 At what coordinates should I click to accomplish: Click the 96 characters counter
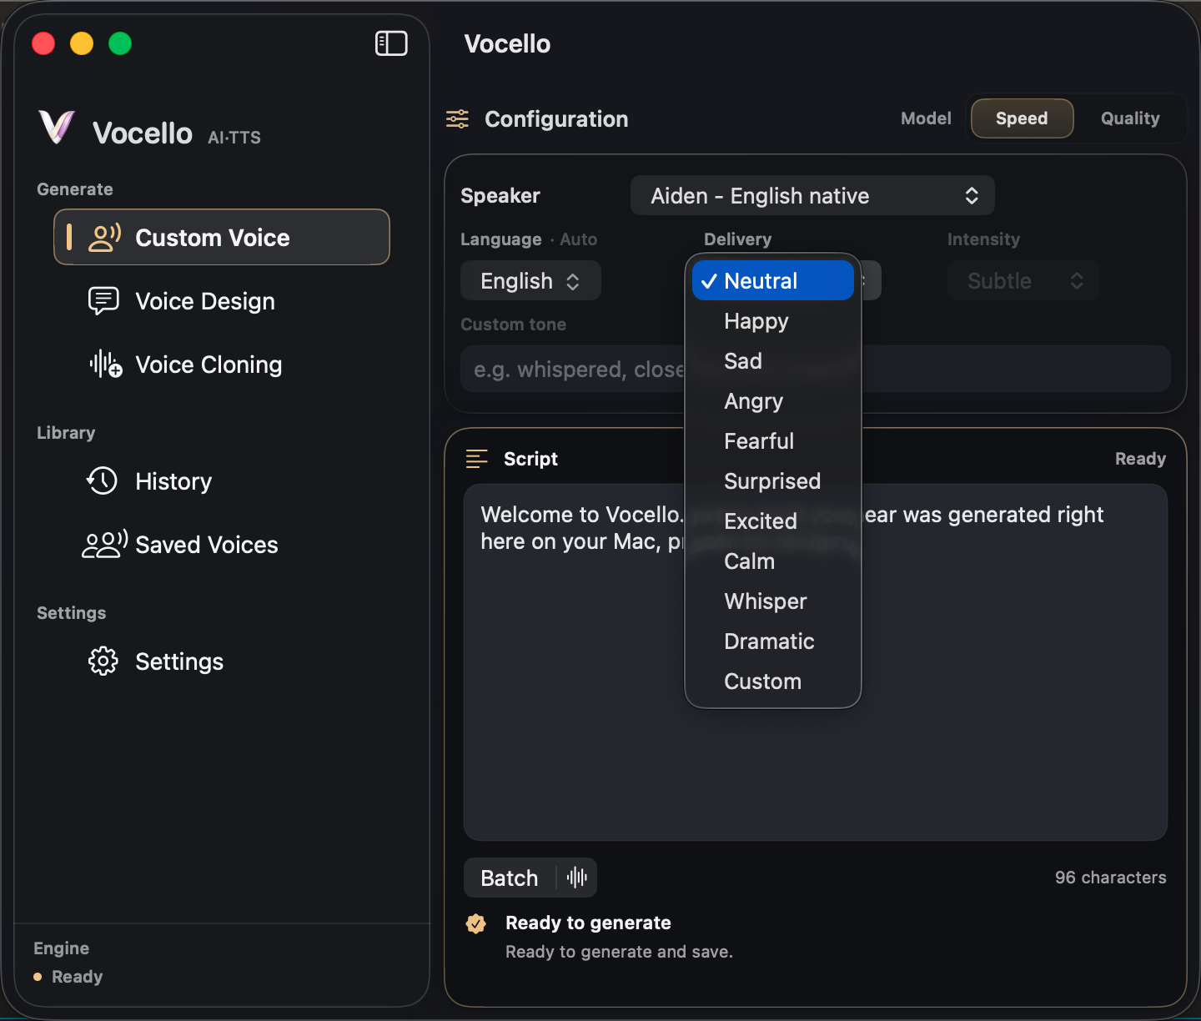click(x=1110, y=878)
